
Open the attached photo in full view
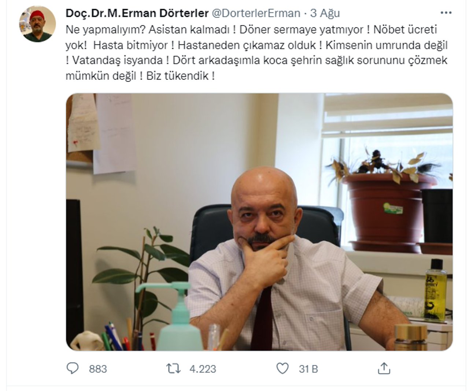259,222
